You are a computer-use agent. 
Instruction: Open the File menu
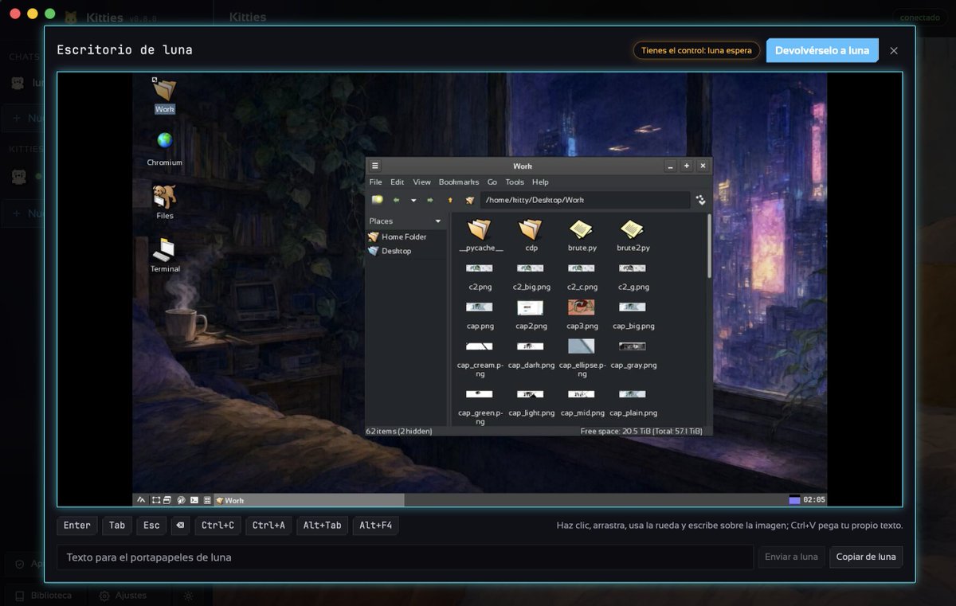[375, 182]
